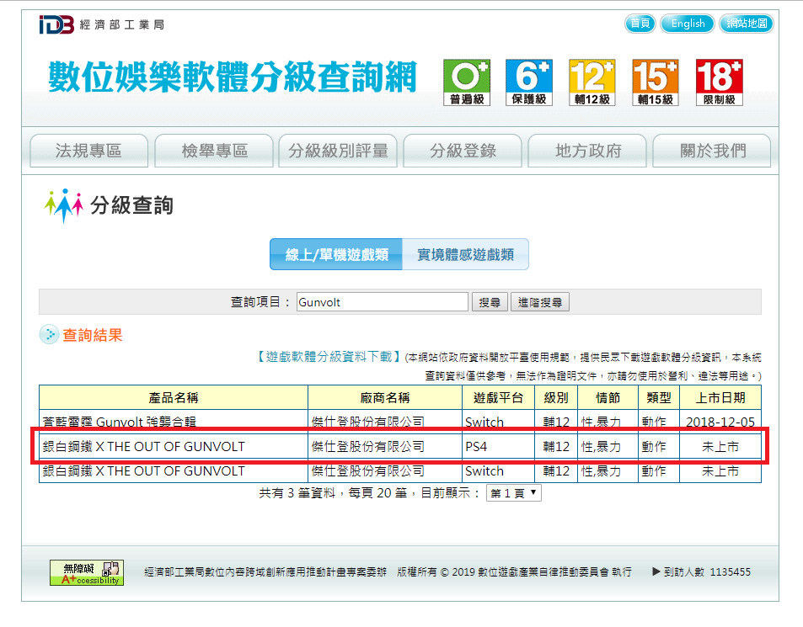Select the 12+ 輔12級 rating icon

tap(592, 82)
